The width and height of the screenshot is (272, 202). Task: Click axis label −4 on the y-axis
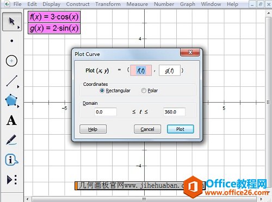[x=139, y=166]
